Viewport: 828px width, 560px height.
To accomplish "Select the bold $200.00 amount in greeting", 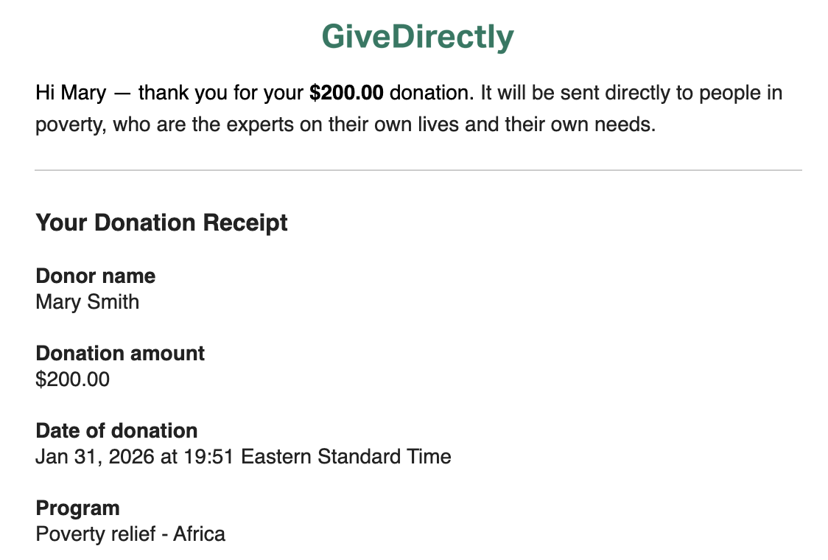I will coord(346,94).
